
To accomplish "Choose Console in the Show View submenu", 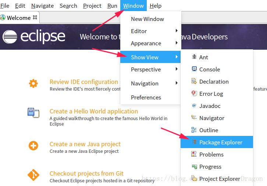I will tap(217, 69).
